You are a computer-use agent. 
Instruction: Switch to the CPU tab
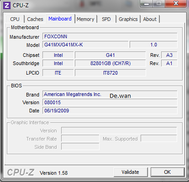15,19
